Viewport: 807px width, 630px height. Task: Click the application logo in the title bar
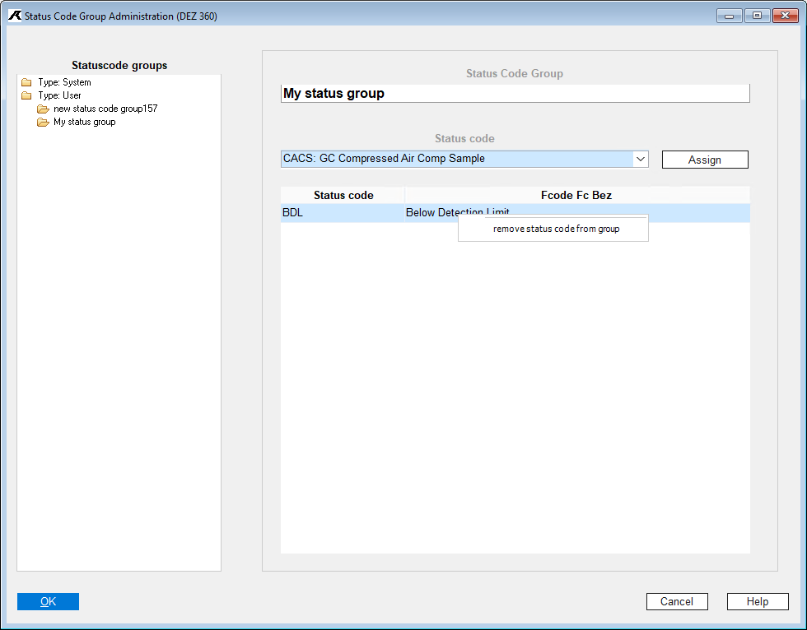(x=15, y=16)
